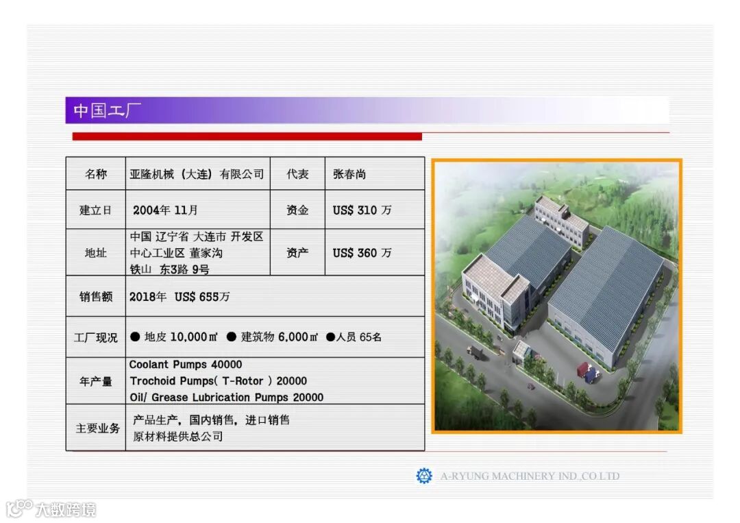Click the 中国 辽宁省 大连市 开发区 line
This screenshot has width=740, height=523.
point(197,236)
